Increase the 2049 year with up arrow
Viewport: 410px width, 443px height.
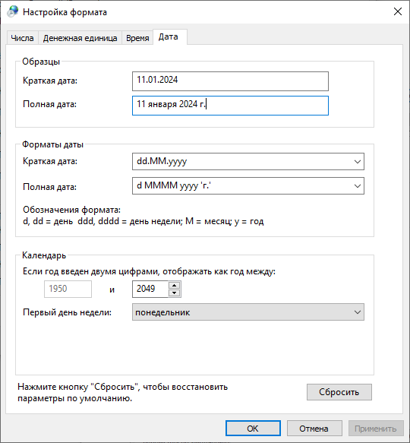point(175,285)
